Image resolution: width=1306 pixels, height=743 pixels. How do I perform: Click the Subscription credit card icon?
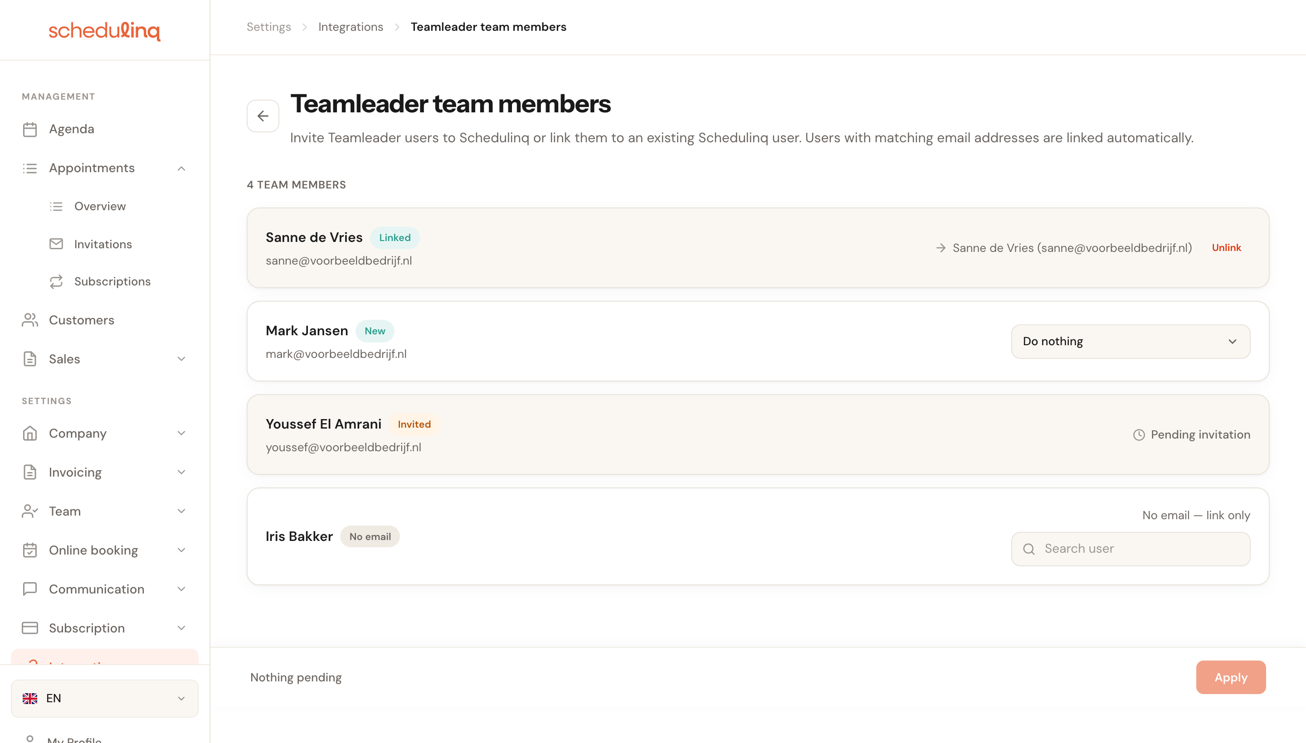point(30,627)
